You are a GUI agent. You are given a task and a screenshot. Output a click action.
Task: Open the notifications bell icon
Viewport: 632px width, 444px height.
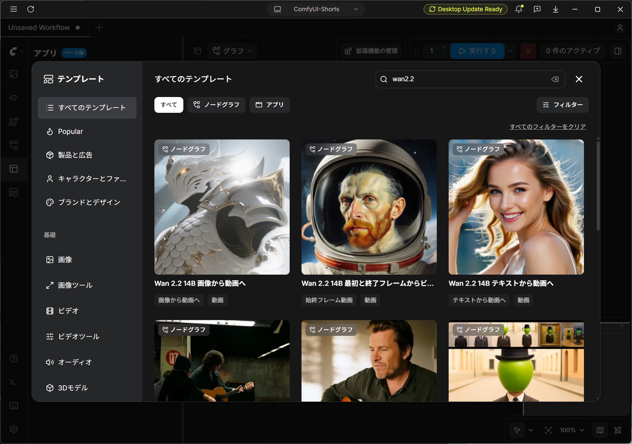pyautogui.click(x=519, y=9)
